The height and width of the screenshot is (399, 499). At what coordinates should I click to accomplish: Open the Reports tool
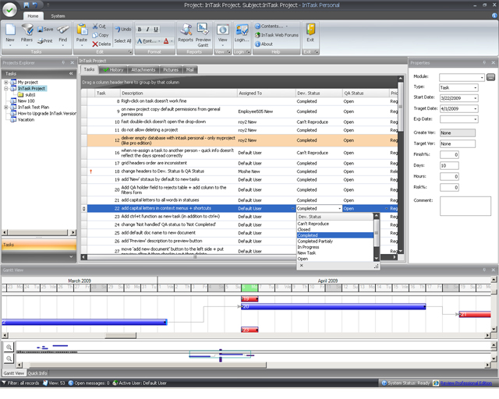click(x=186, y=34)
